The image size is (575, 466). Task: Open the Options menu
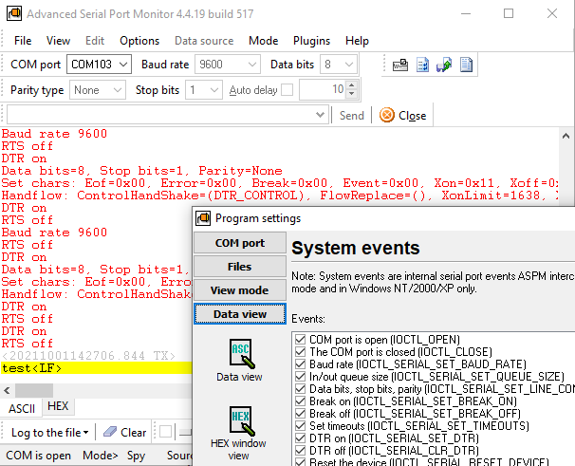(139, 41)
